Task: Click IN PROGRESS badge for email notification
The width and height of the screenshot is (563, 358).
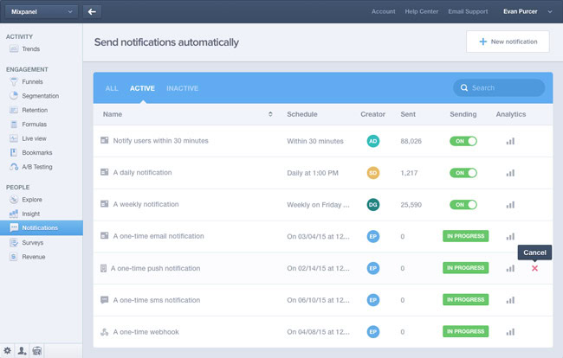Action: click(465, 236)
